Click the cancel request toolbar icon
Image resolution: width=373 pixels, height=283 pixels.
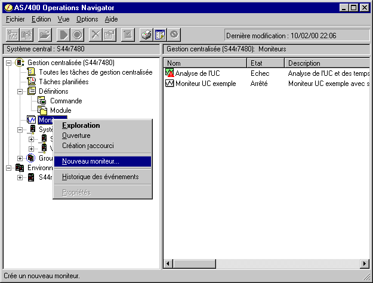pos(174,35)
